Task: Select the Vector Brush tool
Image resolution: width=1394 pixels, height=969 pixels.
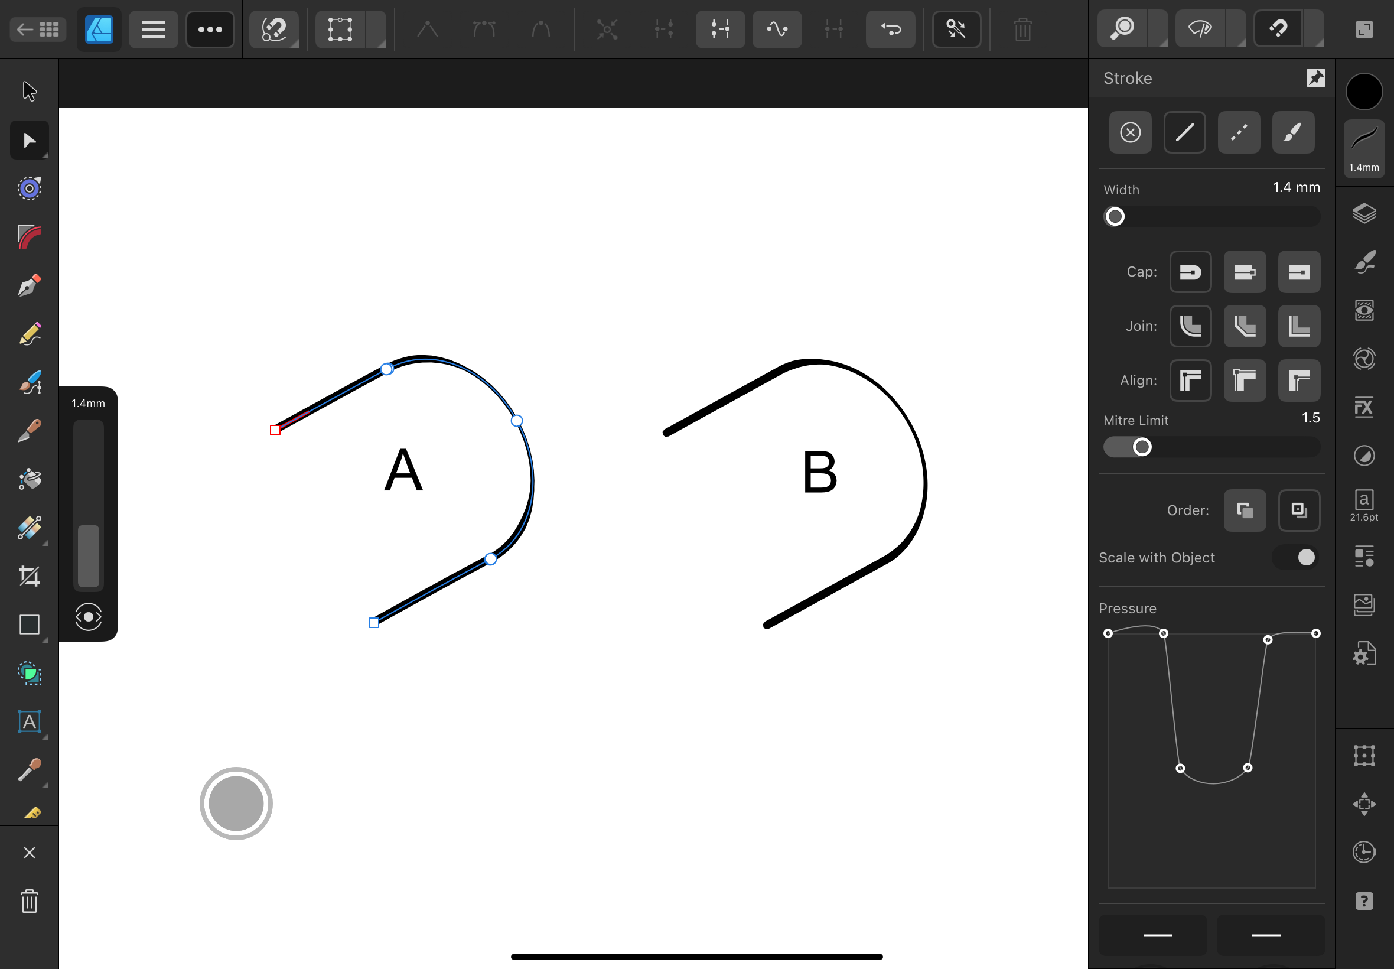Action: click(29, 382)
